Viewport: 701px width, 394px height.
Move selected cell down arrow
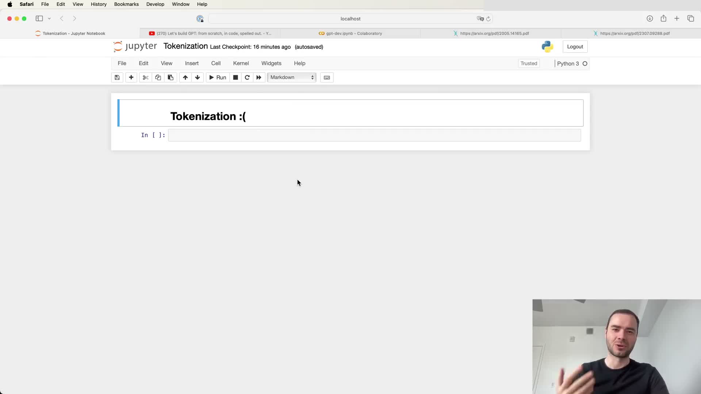click(x=198, y=77)
